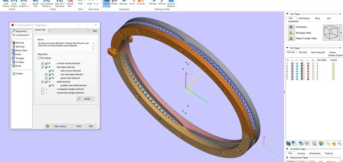Click the Unload Part button
The height and width of the screenshot is (162, 343).
point(70,3)
